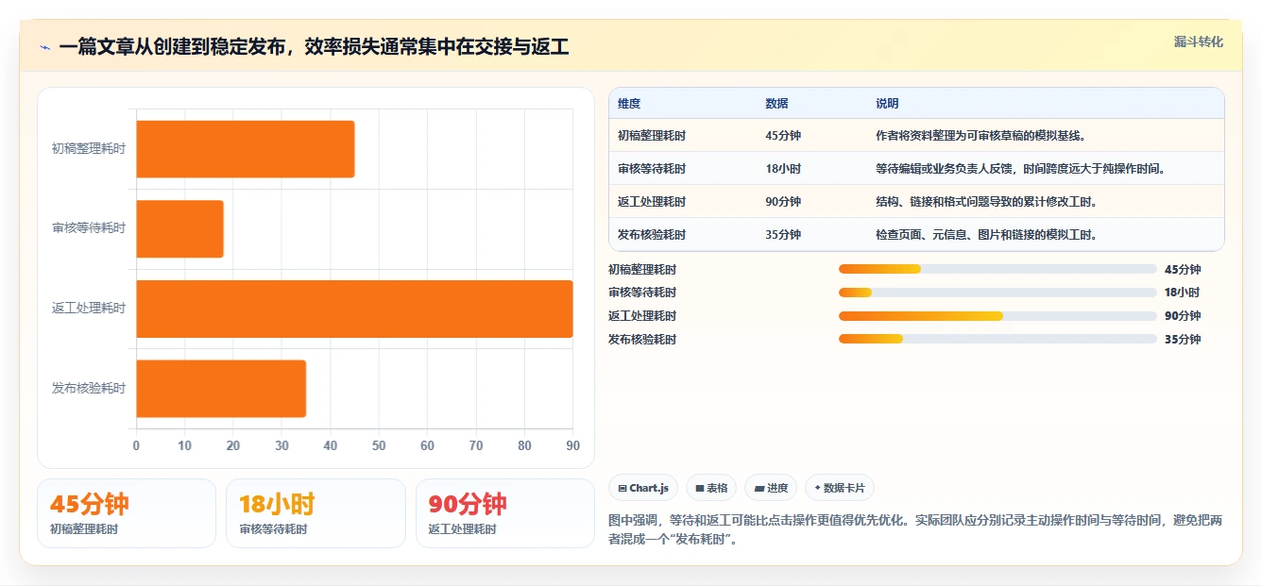Click the 审核等待耗时 cell in the table
This screenshot has width=1262, height=586.
652,169
